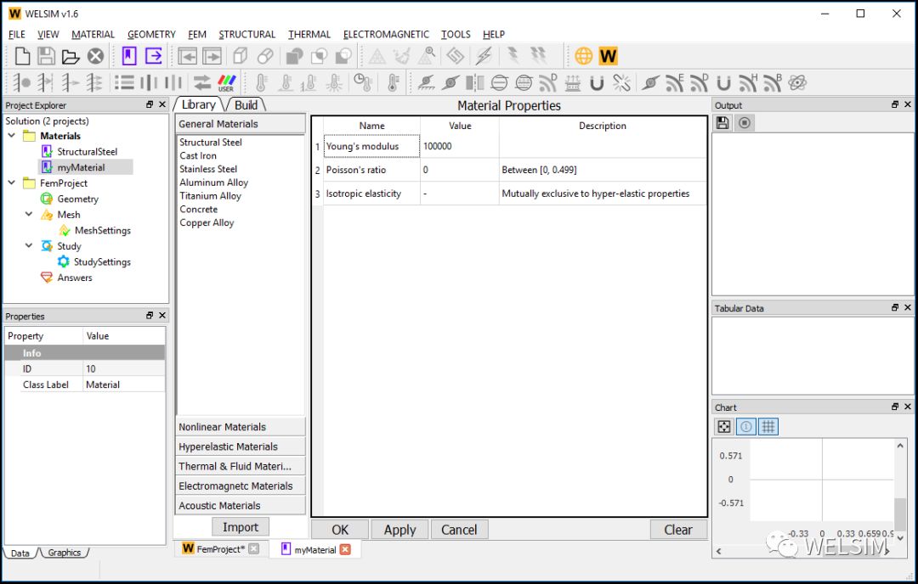Click the atom icon in toolbar

797,82
